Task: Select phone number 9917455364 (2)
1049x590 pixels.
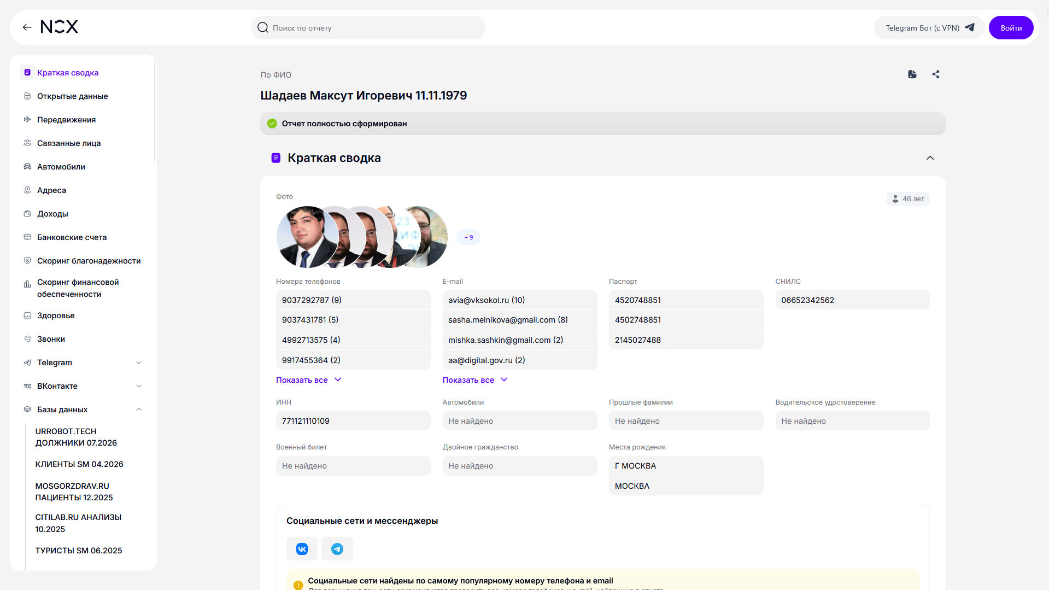Action: point(353,360)
